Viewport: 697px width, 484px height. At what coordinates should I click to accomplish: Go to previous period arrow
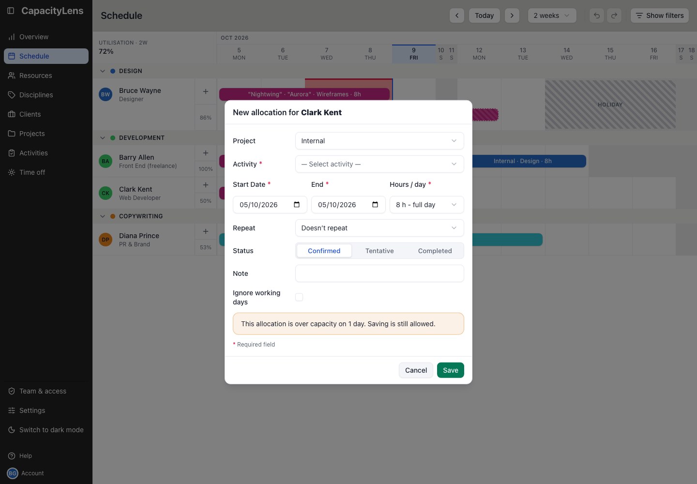click(x=457, y=15)
